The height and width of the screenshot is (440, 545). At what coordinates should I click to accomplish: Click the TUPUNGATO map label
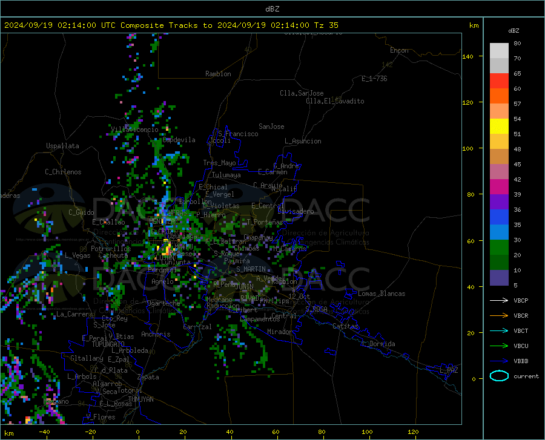pyautogui.click(x=108, y=344)
